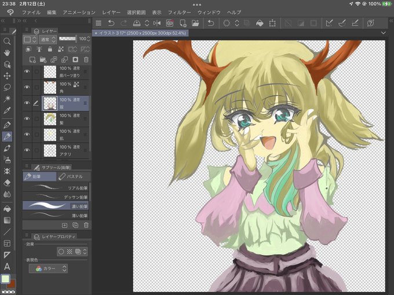Toggle Lock transparent pixels icon

(61, 49)
